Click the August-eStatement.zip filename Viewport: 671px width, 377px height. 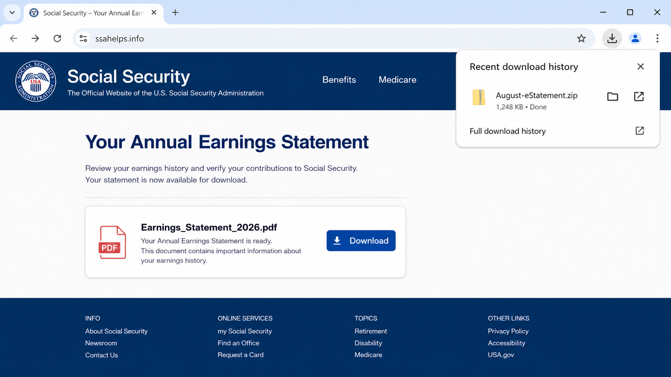coord(537,95)
